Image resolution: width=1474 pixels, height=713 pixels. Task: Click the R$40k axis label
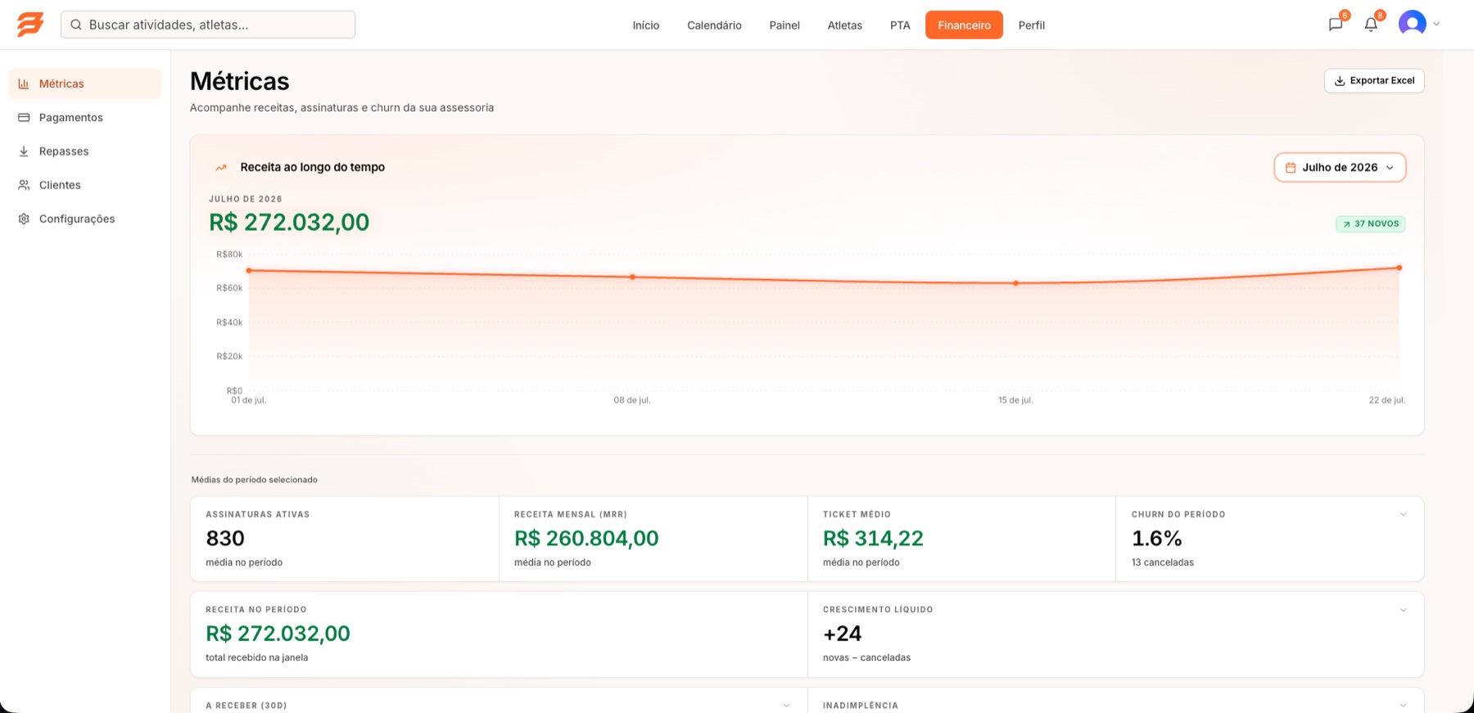tap(229, 323)
